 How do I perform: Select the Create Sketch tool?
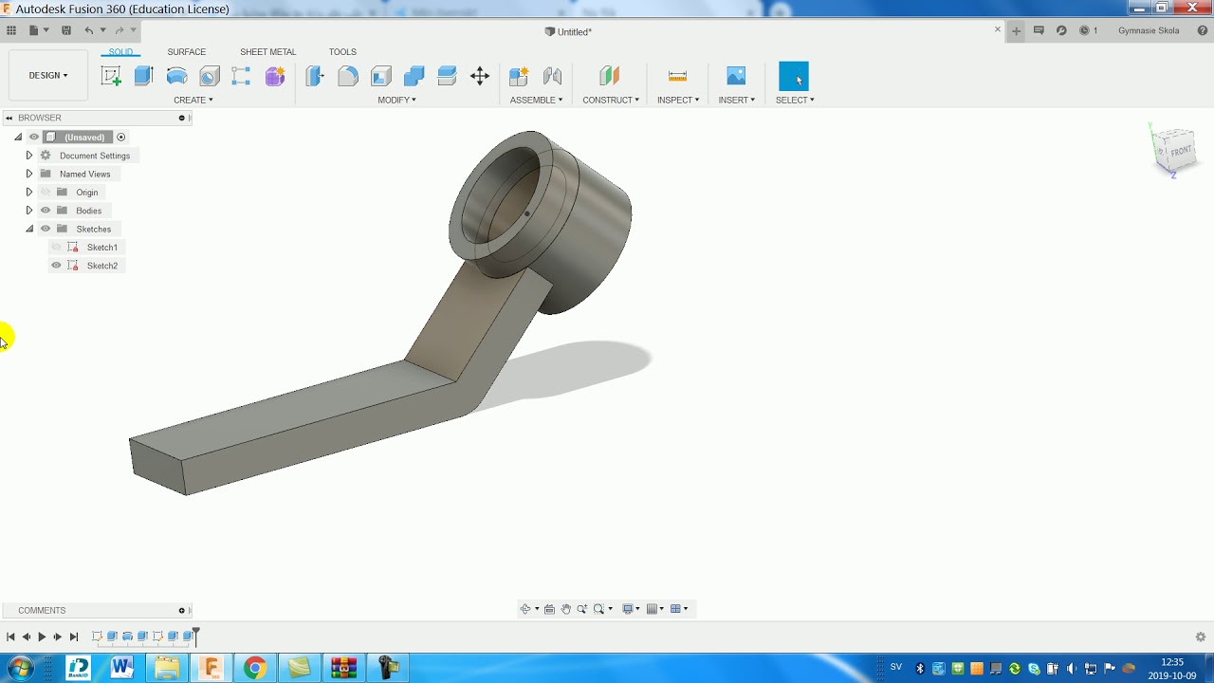(111, 76)
